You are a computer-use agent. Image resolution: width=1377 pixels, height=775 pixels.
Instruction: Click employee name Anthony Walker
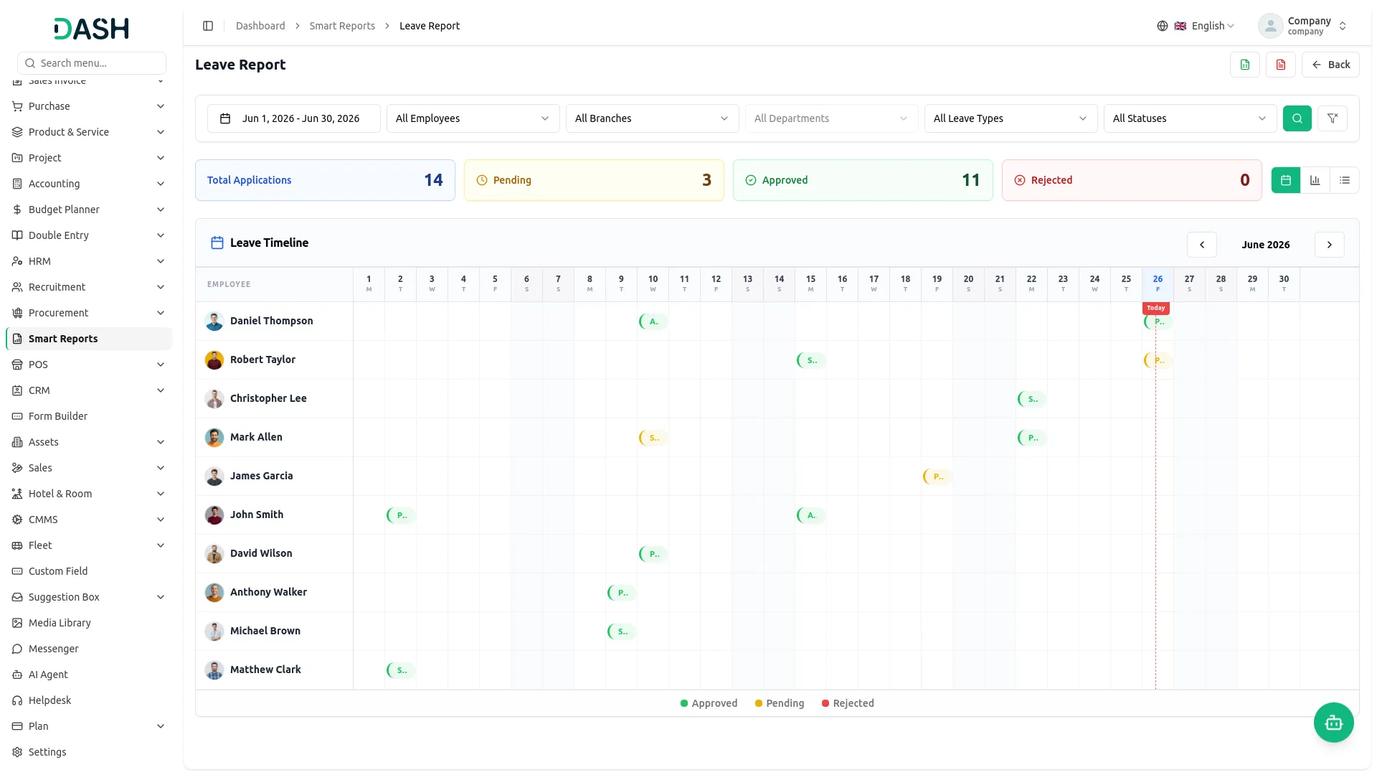point(268,592)
